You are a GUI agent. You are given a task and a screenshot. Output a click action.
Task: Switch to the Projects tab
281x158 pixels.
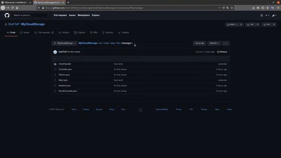(x=79, y=32)
